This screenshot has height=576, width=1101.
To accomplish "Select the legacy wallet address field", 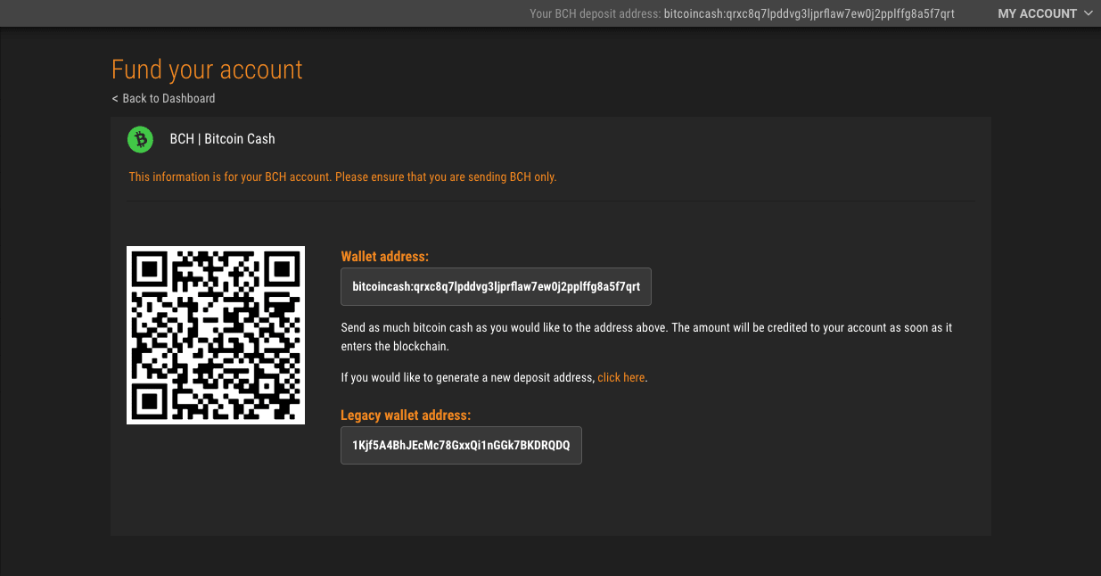I will coord(461,445).
